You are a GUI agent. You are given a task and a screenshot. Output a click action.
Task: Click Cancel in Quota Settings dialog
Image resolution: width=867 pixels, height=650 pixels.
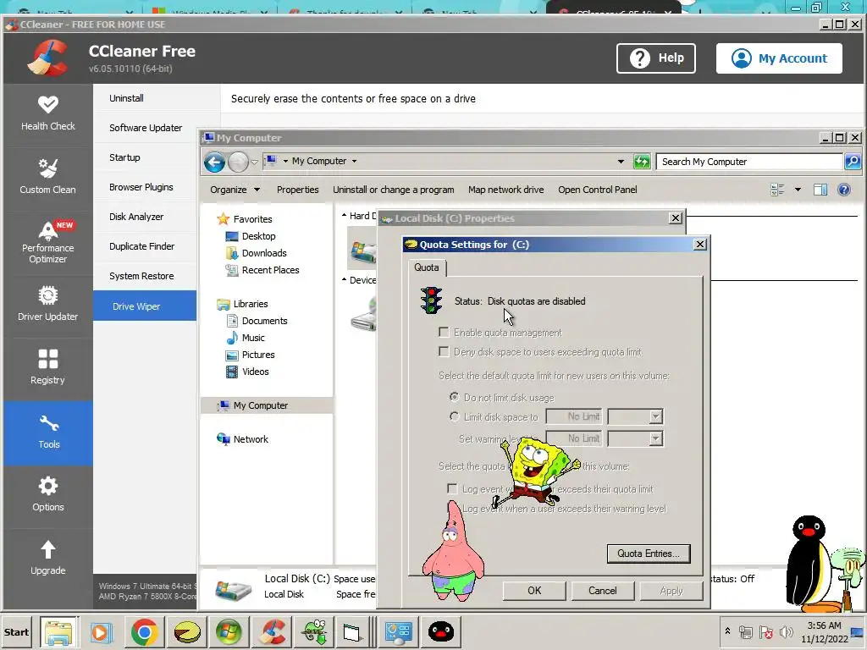tap(602, 591)
